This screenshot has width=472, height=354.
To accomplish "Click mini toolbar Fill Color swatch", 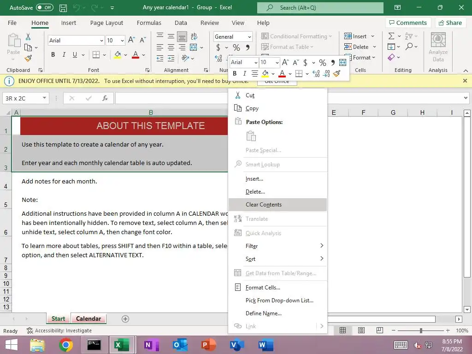I will [x=265, y=73].
